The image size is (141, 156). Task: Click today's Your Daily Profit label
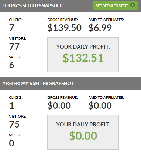click(83, 47)
